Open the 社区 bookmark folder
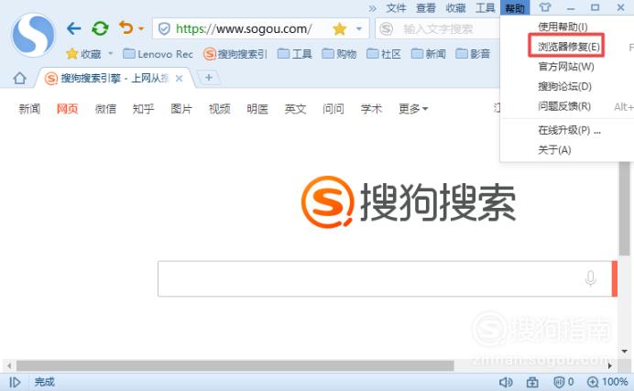Viewport: 634px width, 391px height. (x=384, y=54)
